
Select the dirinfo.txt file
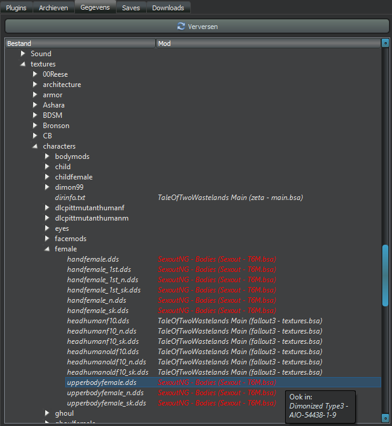click(70, 198)
